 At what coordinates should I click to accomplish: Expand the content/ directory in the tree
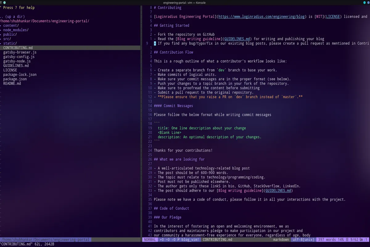click(x=10, y=25)
